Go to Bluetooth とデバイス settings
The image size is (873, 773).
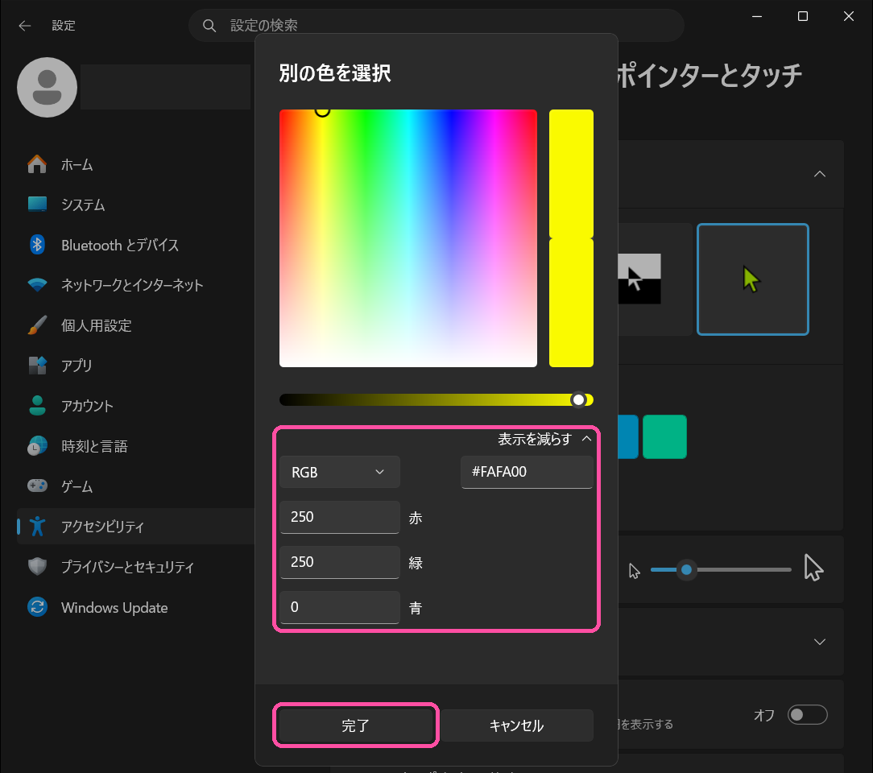point(136,245)
